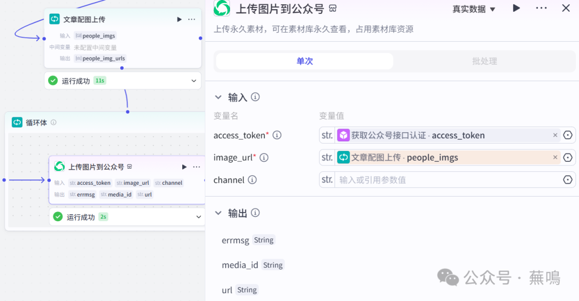579x301 pixels.
Task: Remove the people_imgs reference from image_url
Action: pyautogui.click(x=555, y=157)
